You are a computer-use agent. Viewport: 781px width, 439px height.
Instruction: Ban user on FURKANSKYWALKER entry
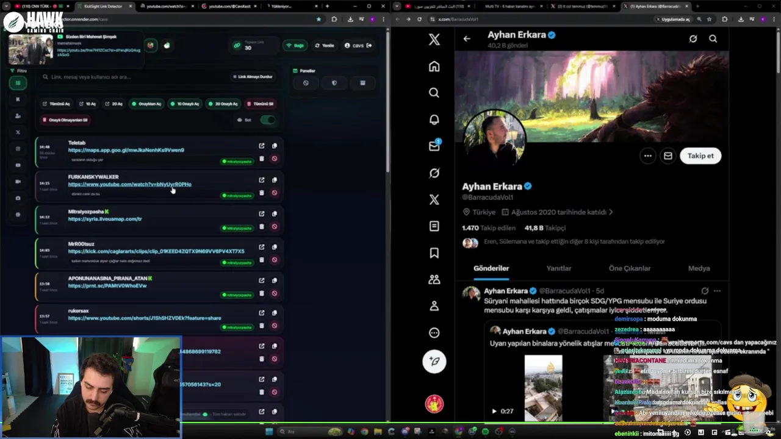pyautogui.click(x=275, y=193)
